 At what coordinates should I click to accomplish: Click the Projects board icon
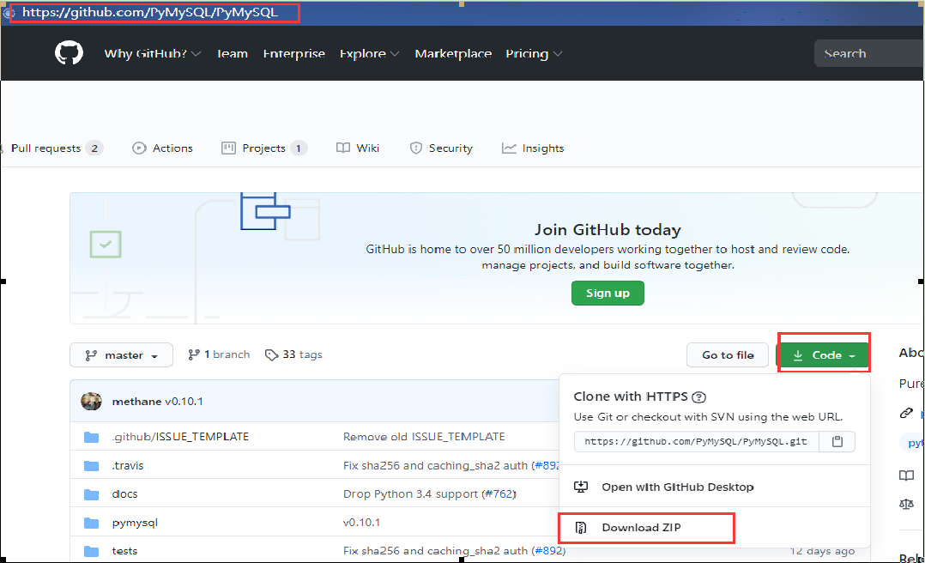(x=228, y=148)
